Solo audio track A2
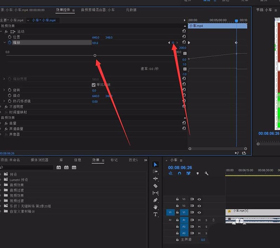 tap(206, 227)
